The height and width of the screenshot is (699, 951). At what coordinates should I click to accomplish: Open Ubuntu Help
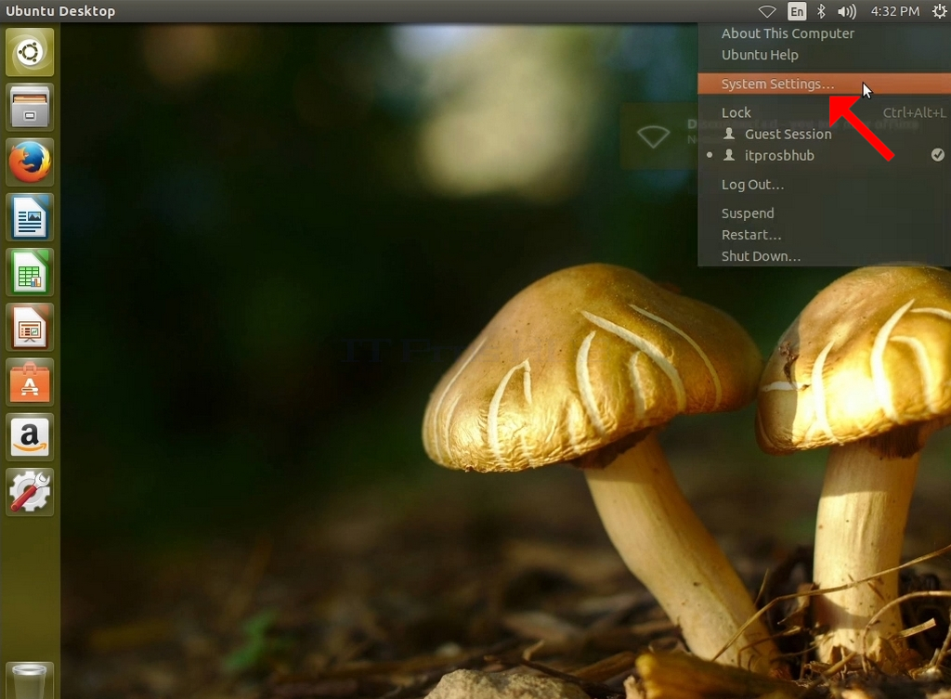[x=825, y=55]
